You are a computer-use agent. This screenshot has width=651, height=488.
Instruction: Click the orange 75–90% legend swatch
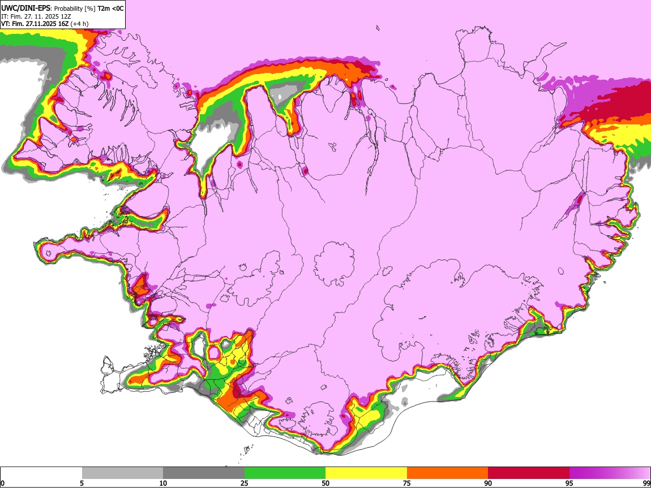[447, 473]
